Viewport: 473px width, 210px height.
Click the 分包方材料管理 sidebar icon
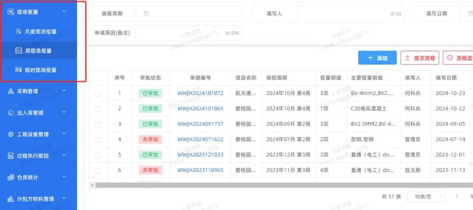[x=11, y=199]
